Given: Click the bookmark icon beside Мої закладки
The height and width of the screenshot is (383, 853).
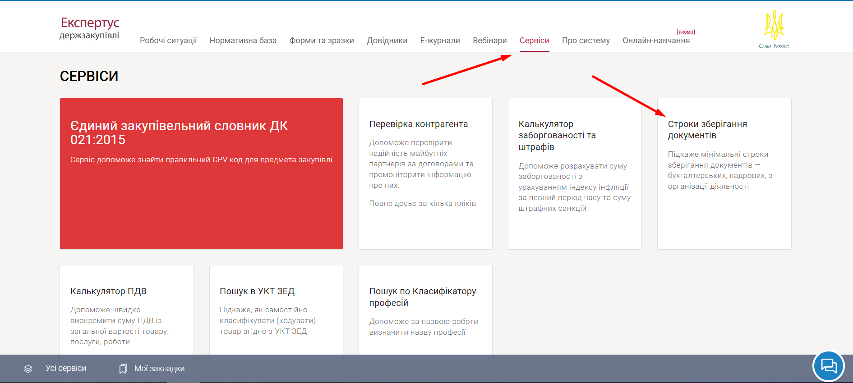Looking at the screenshot, I should coord(123,369).
